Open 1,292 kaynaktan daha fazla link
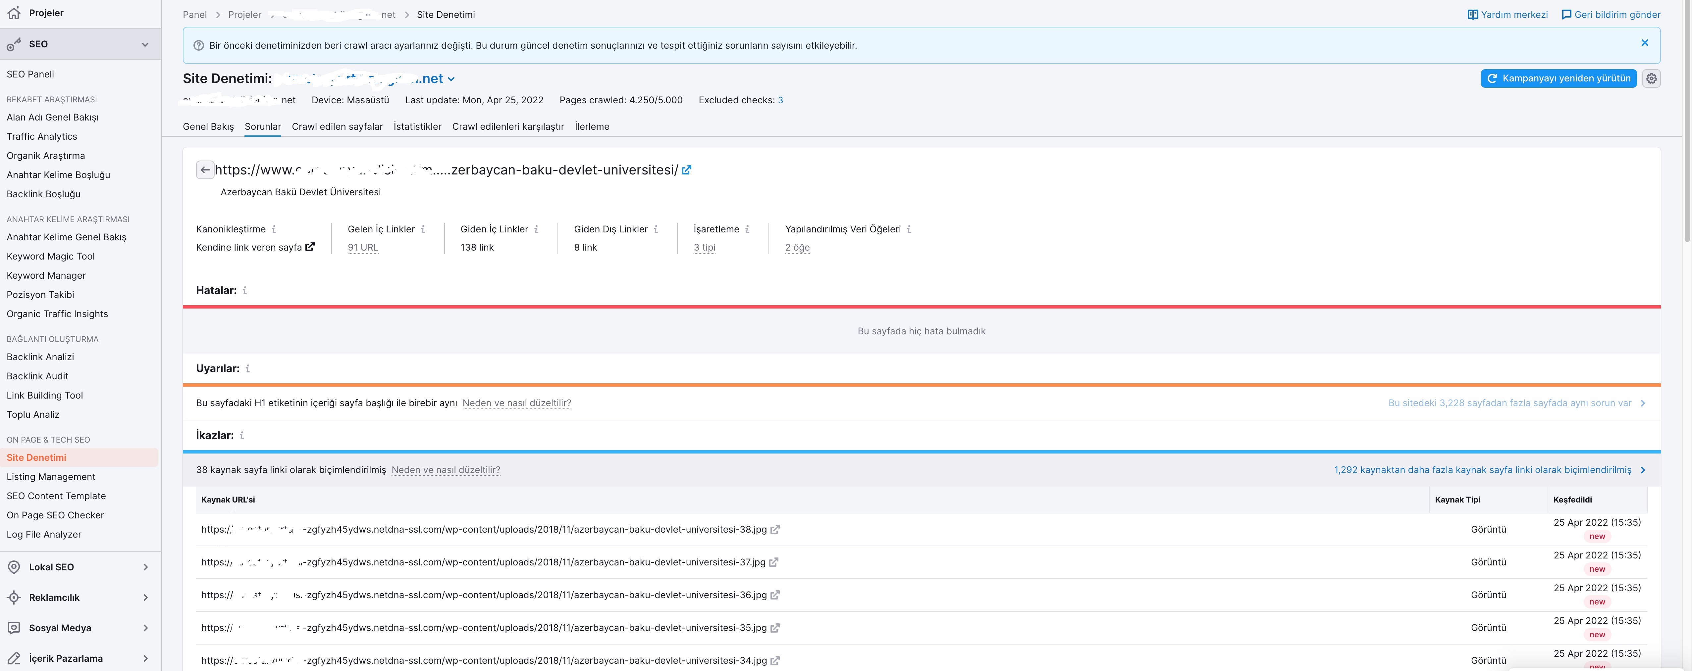 pos(1490,470)
